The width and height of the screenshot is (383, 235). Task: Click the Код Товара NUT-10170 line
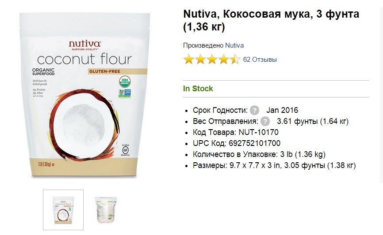[x=236, y=132]
